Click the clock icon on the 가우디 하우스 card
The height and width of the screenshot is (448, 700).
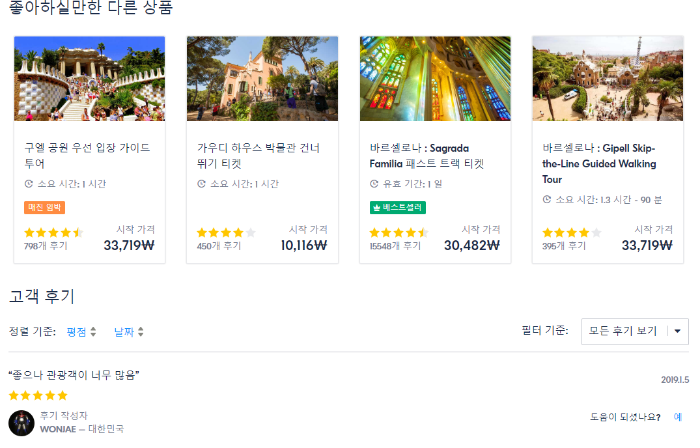(x=201, y=184)
